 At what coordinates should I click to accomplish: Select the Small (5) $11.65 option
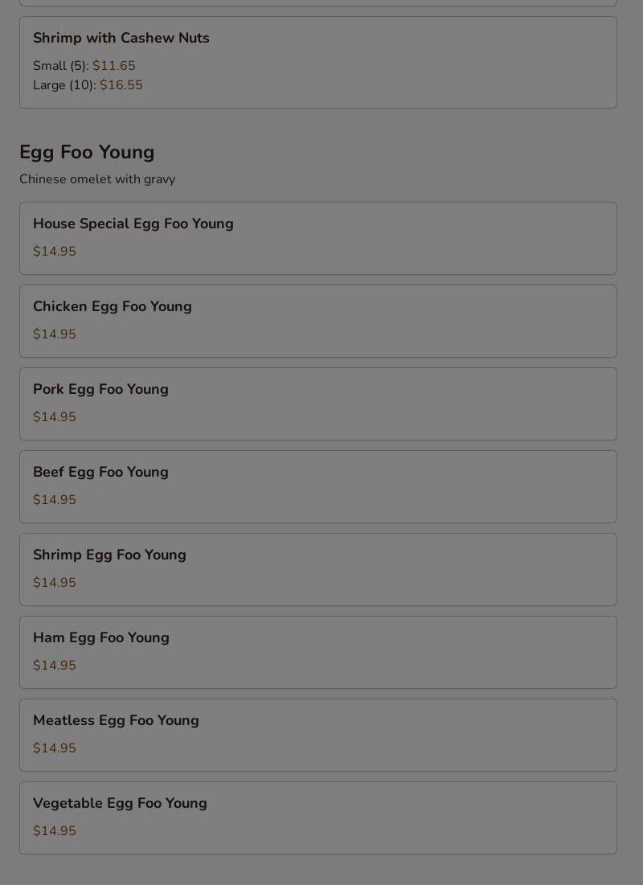(x=84, y=66)
